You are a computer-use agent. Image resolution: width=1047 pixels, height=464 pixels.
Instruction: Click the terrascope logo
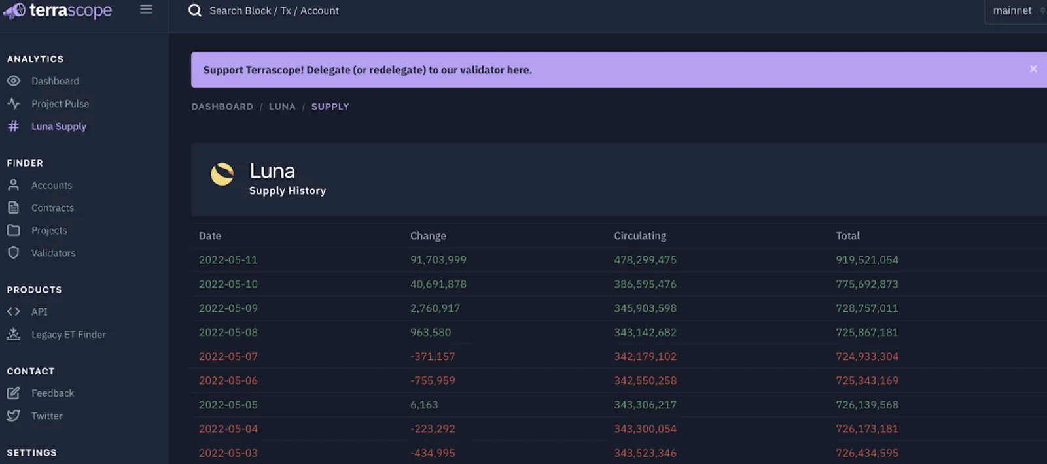pyautogui.click(x=58, y=10)
